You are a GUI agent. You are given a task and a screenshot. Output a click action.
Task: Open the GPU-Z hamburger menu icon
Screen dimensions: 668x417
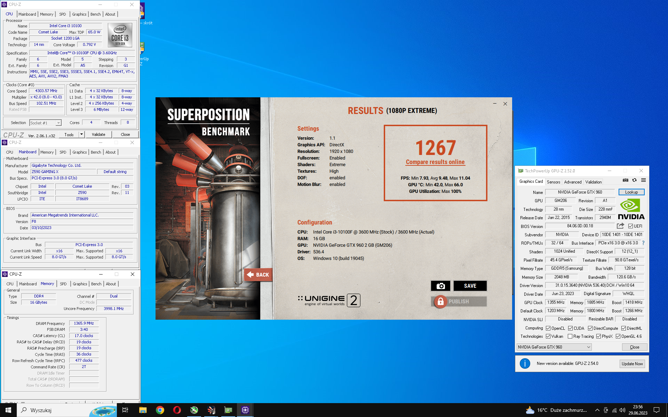[643, 180]
